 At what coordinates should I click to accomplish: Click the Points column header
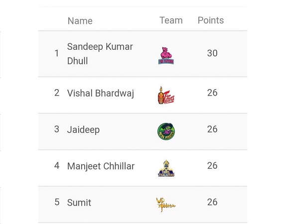(x=211, y=20)
